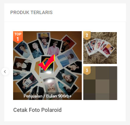Click the white glare spot on center polaroid

(49, 72)
